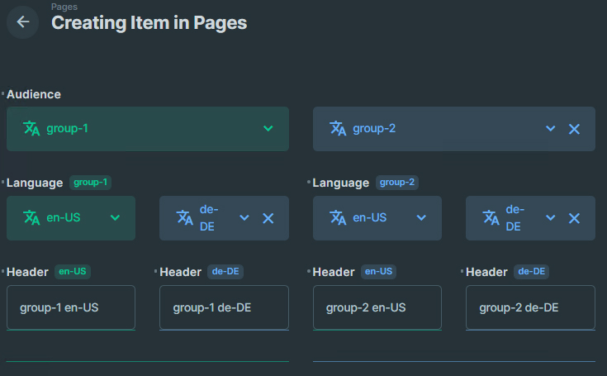Click the Language label for group-2
This screenshot has width=607, height=376.
point(340,183)
